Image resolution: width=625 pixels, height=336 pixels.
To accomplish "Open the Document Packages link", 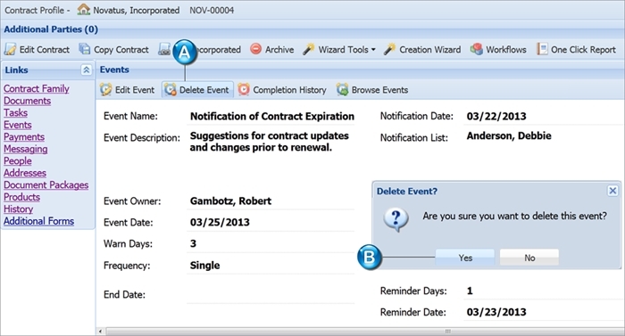I will [46, 185].
